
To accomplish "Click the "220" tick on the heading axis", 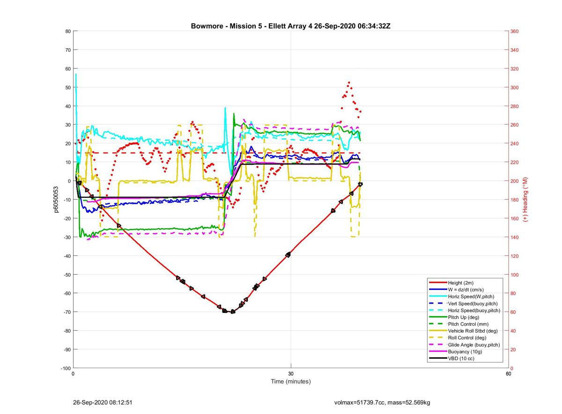I will pyautogui.click(x=515, y=162).
